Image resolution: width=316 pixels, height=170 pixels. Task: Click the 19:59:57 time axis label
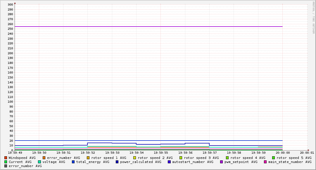(x=209, y=153)
